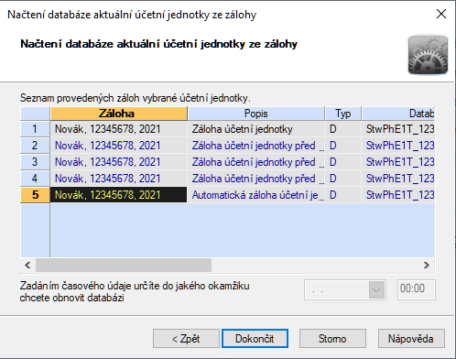Select the Automatická záloha description cell
This screenshot has height=359, width=456.
click(x=256, y=195)
